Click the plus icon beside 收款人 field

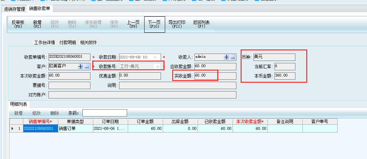click(x=226, y=57)
